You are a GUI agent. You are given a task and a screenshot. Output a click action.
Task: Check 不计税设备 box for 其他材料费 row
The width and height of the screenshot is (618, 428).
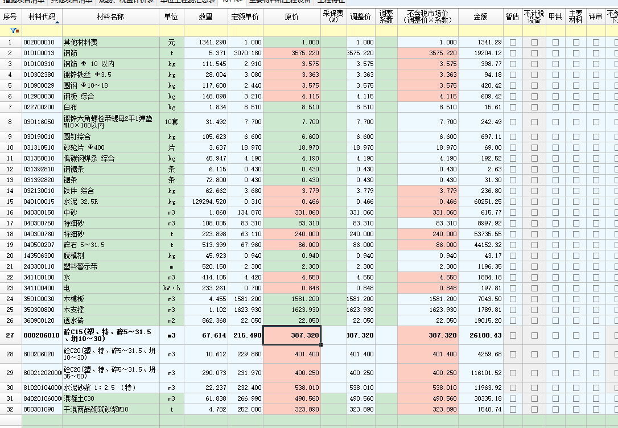(x=534, y=42)
